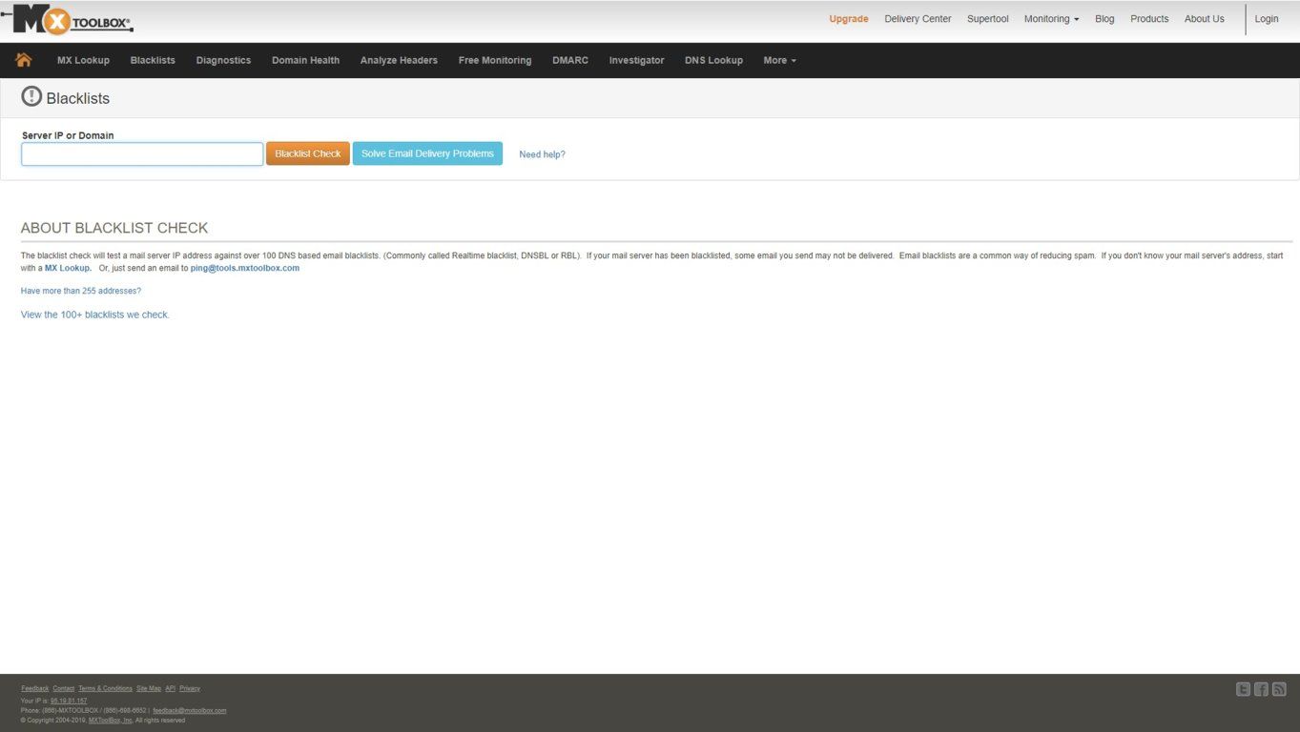Image resolution: width=1300 pixels, height=732 pixels.
Task: Go to the Analyze Headers tab
Action: 399,60
